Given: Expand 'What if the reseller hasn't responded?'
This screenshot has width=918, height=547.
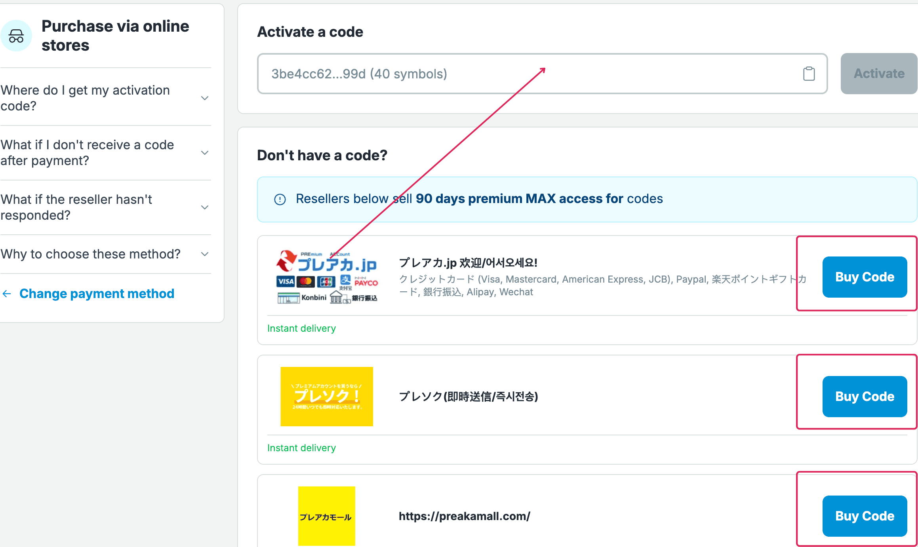Looking at the screenshot, I should (x=105, y=207).
